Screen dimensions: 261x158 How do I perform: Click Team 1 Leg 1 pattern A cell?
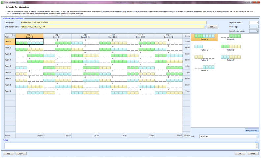pyautogui.click(x=29, y=42)
